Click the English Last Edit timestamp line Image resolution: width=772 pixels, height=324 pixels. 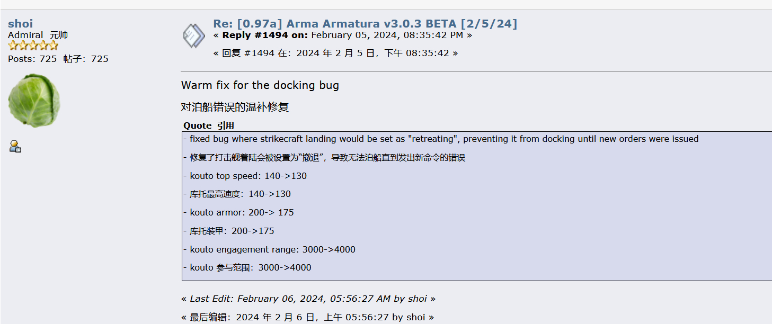(308, 299)
